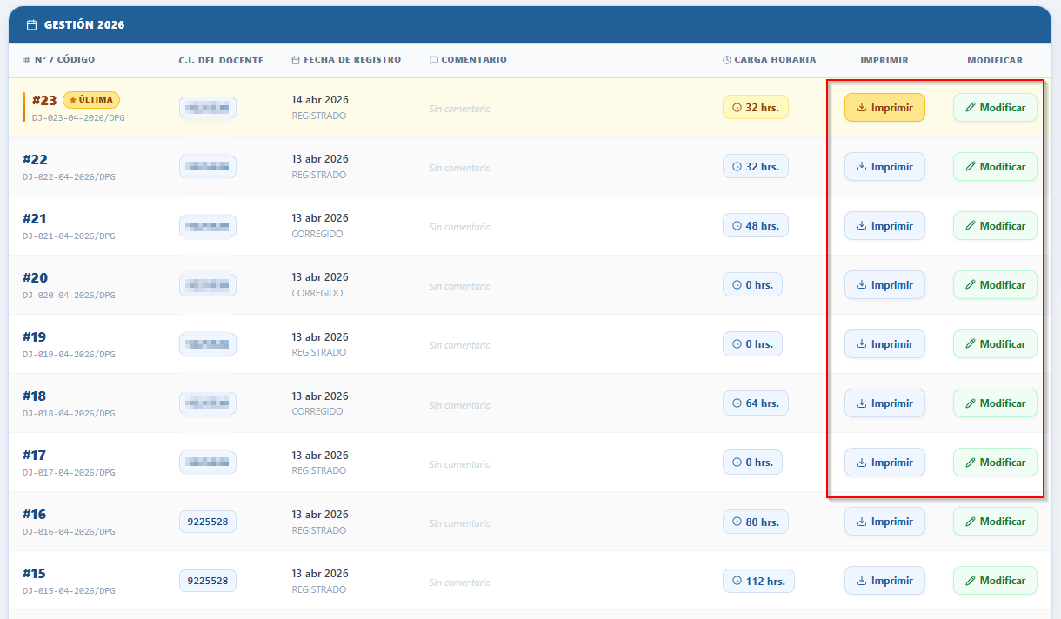Click the pencil icon in row #17 Modificar
Screen dimensions: 1061x619
coord(971,463)
